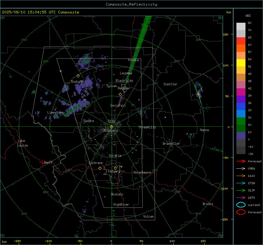Choose the cyan 27ZW arrow symbol
The width and height of the screenshot is (263, 245).
(241, 183)
